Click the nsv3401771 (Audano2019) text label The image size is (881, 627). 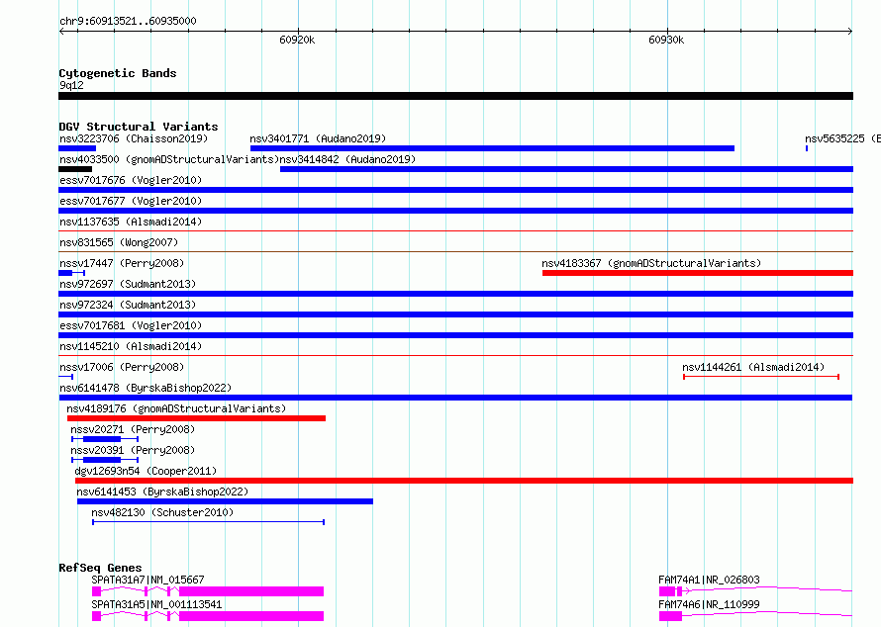(x=318, y=138)
